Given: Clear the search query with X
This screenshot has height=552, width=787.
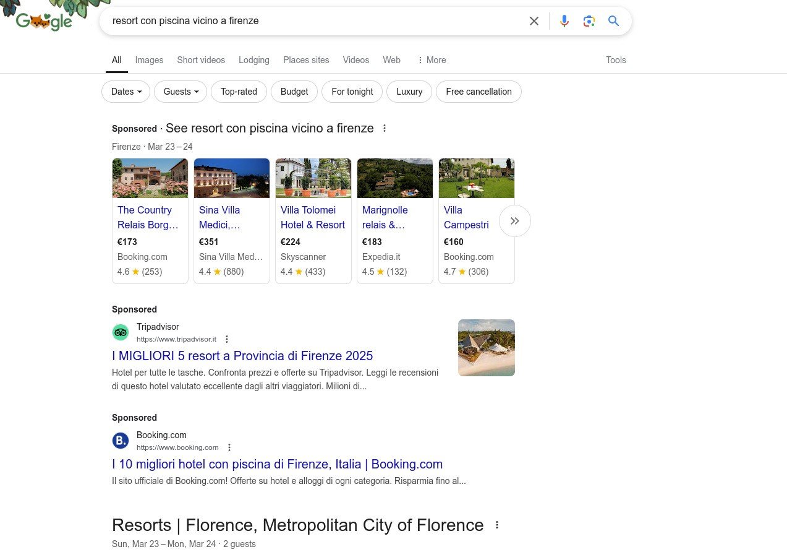Looking at the screenshot, I should 534,21.
